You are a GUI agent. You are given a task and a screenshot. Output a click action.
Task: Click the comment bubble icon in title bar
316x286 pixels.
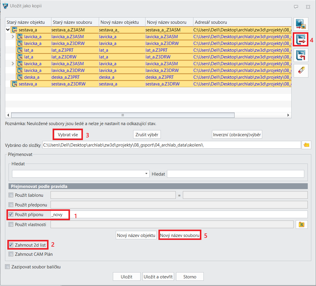[x=296, y=6]
